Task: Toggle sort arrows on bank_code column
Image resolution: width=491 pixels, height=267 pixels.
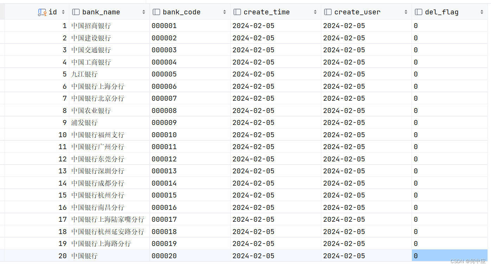Action: (225, 12)
